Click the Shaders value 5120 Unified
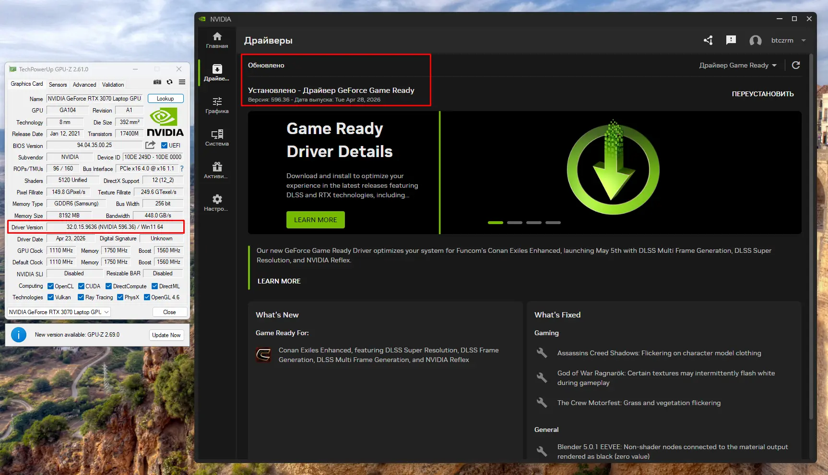The width and height of the screenshot is (828, 475). coord(73,180)
